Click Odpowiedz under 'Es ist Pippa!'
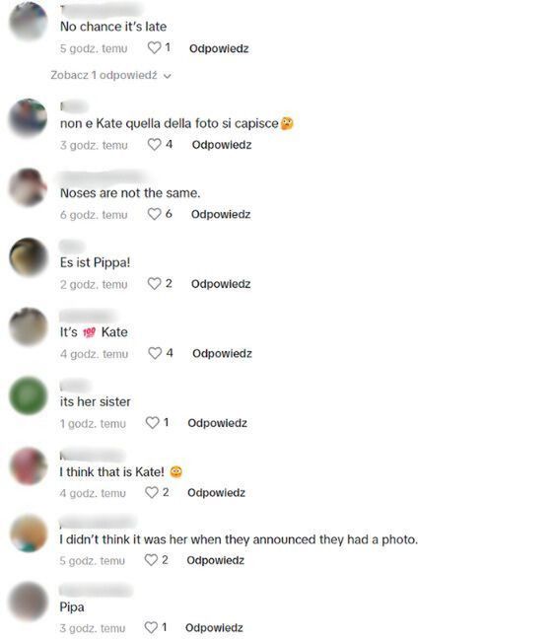Screen dimensions: 558x641 (x=221, y=284)
